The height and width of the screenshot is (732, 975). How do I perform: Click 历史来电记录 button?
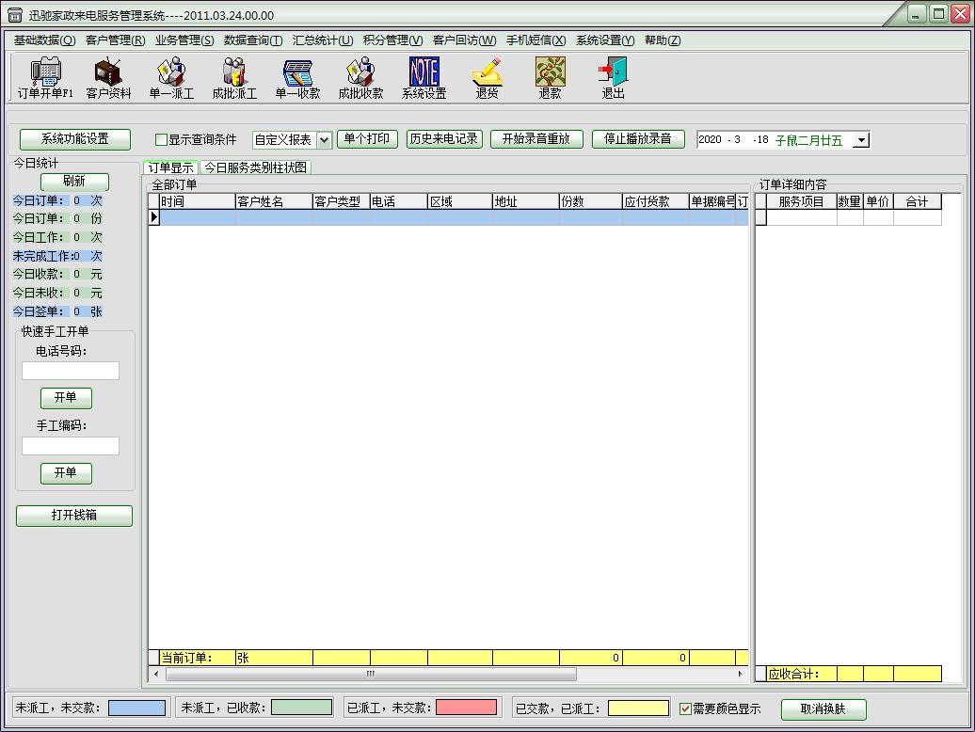(x=444, y=138)
